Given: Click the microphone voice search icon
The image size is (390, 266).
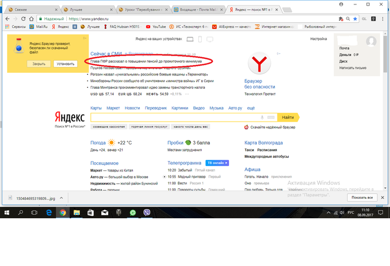Looking at the screenshot, I should (262, 117).
